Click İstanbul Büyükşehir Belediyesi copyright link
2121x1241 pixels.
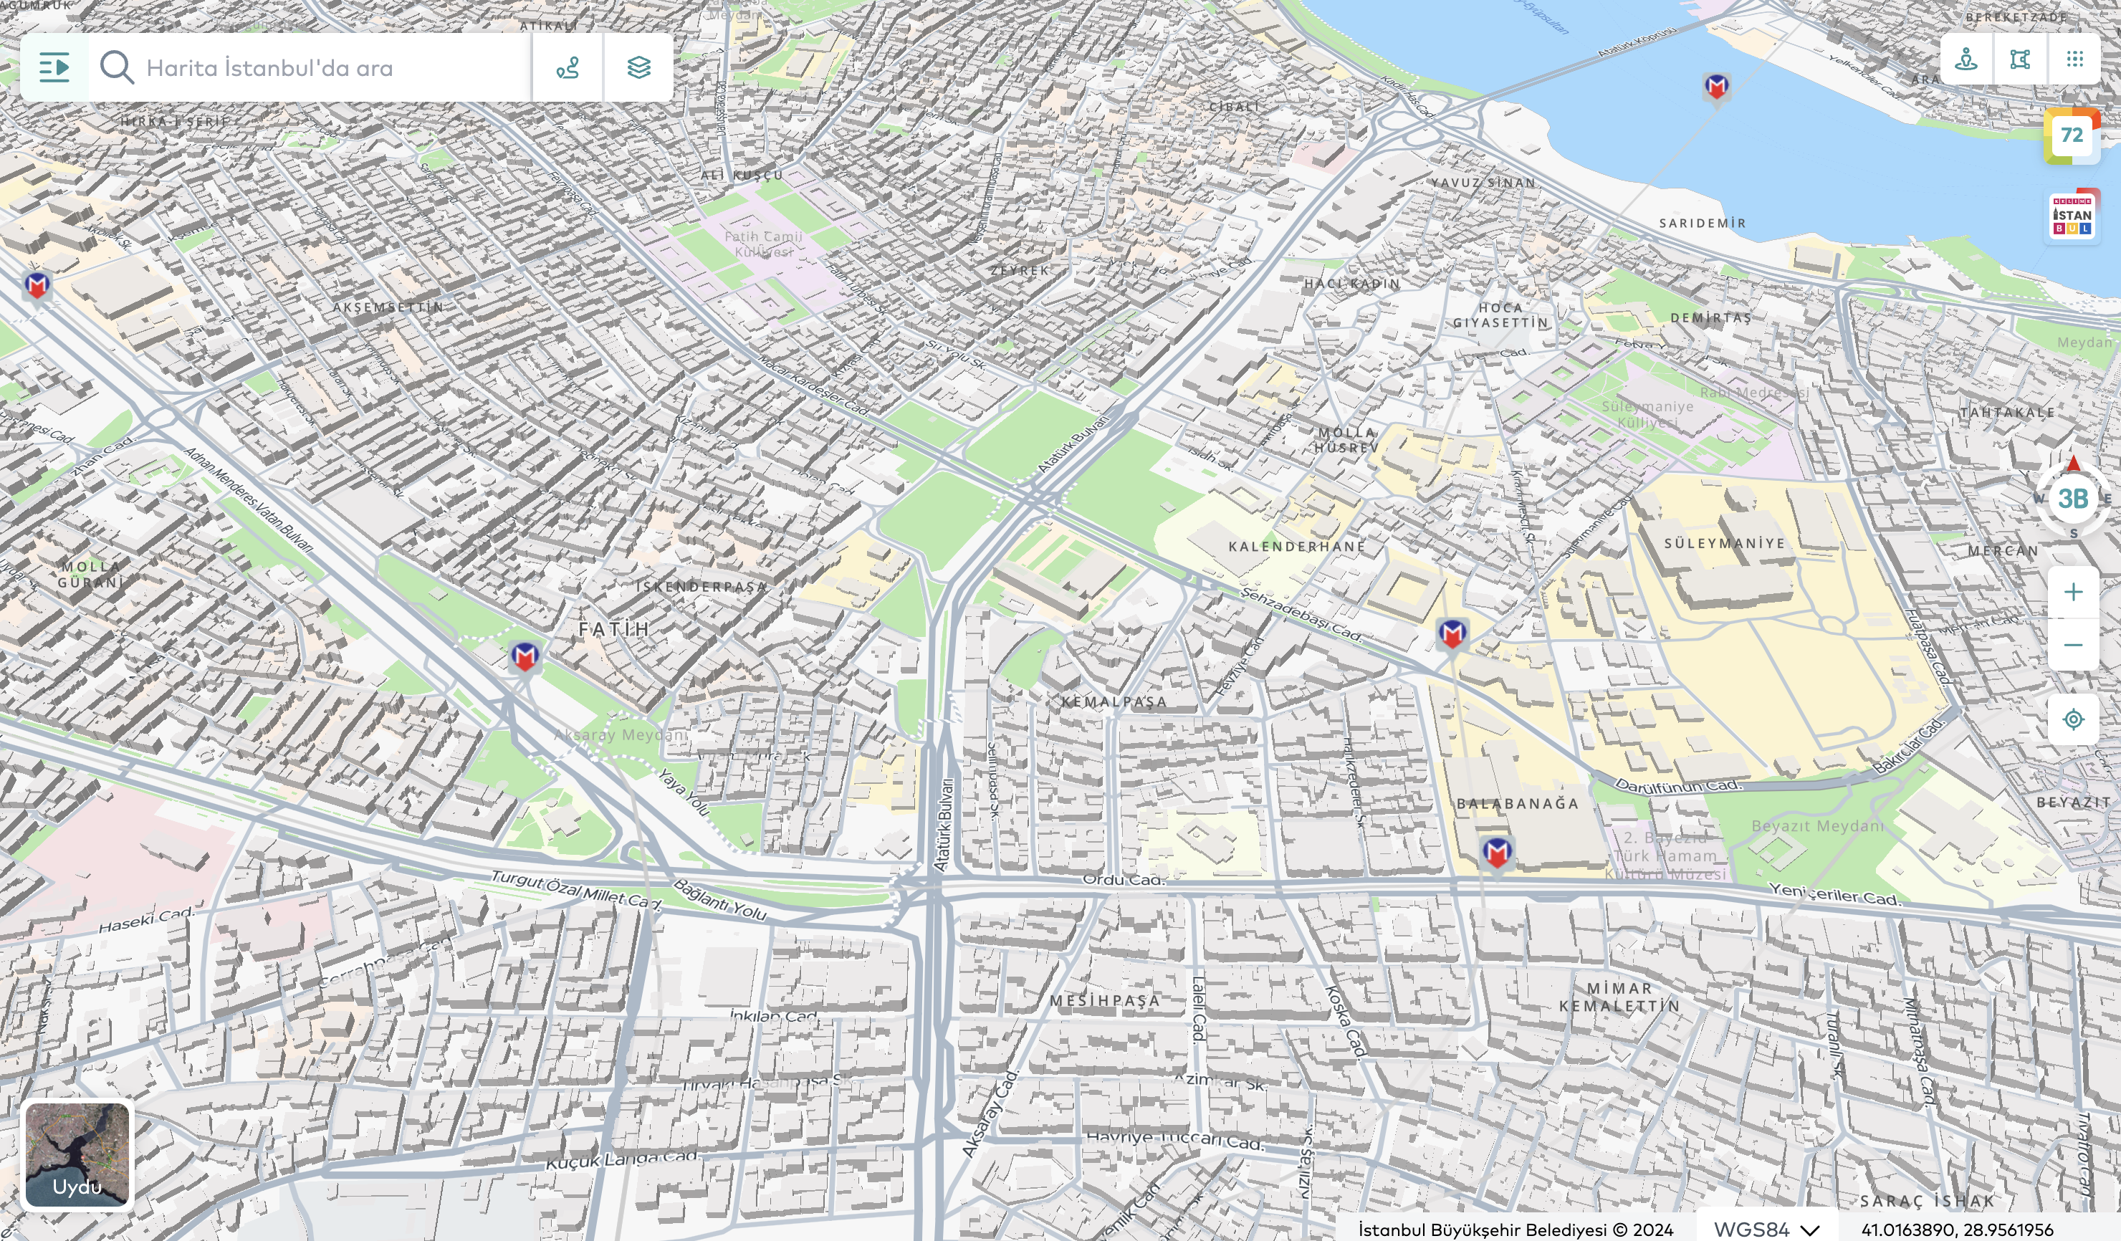[1515, 1230]
